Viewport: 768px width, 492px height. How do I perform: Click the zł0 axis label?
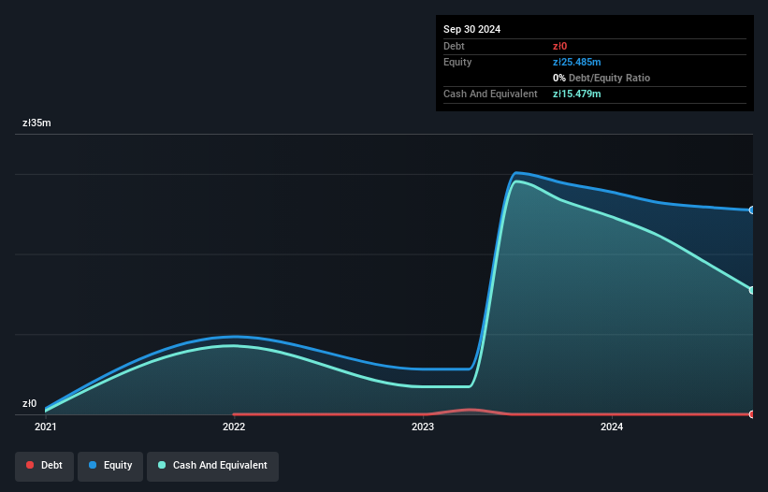[29, 404]
